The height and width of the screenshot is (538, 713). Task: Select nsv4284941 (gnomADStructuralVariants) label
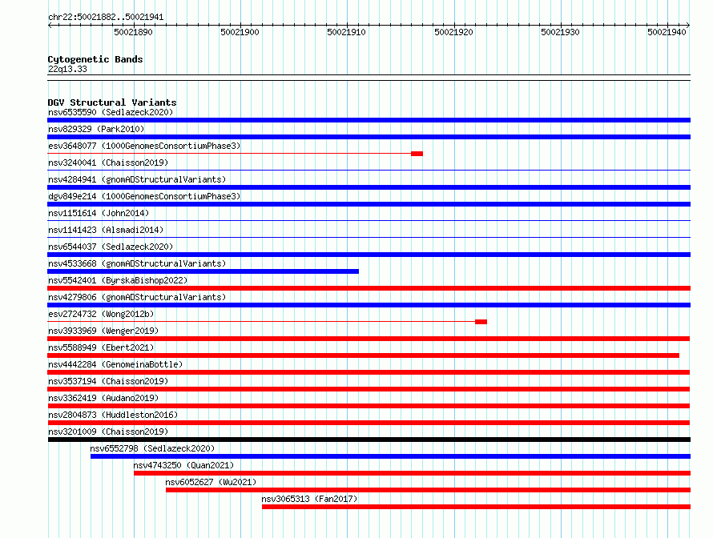(137, 179)
